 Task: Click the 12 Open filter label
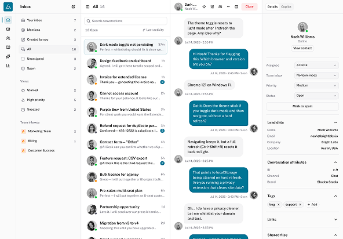92,30
